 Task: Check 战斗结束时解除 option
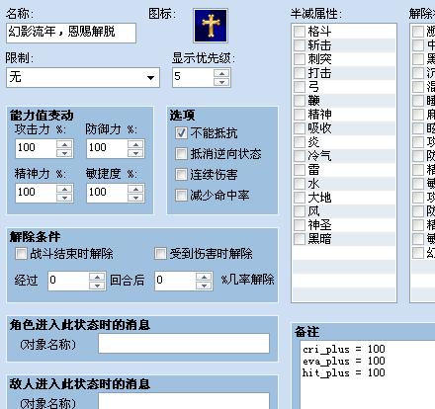[x=21, y=254]
